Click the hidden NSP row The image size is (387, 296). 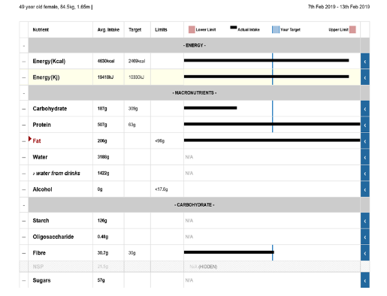tap(190, 267)
